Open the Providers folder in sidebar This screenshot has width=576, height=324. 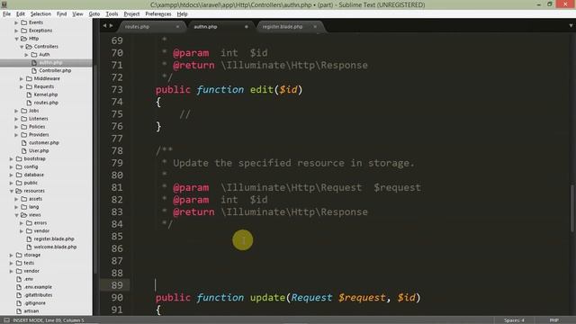click(x=39, y=135)
